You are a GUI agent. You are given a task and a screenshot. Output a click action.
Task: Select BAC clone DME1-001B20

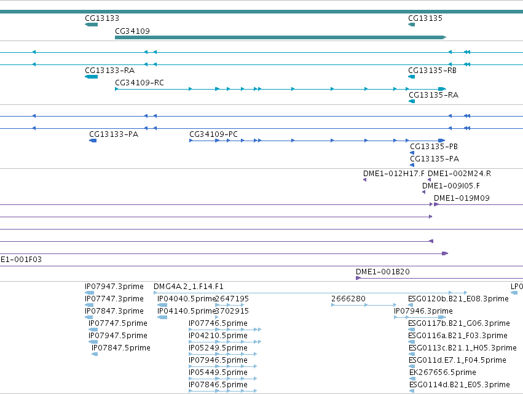(x=383, y=272)
